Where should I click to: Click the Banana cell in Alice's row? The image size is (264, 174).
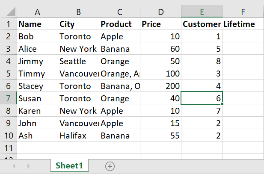[119, 49]
